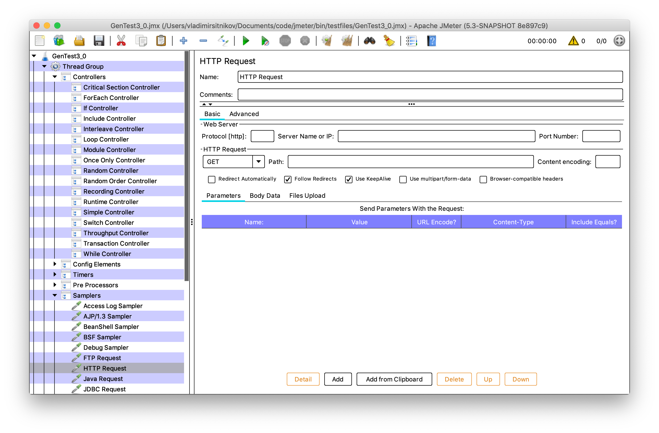659x433 pixels.
Task: Click the green Start run icon
Action: (x=246, y=41)
